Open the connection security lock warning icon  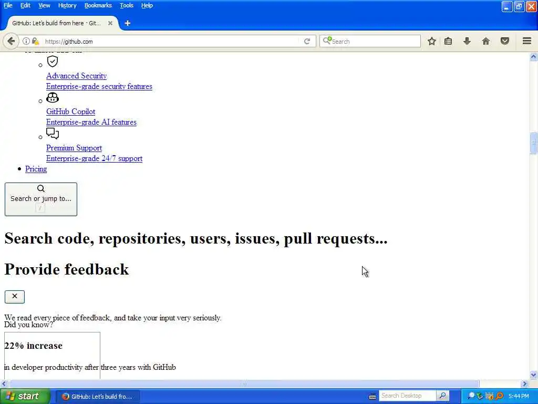click(35, 41)
